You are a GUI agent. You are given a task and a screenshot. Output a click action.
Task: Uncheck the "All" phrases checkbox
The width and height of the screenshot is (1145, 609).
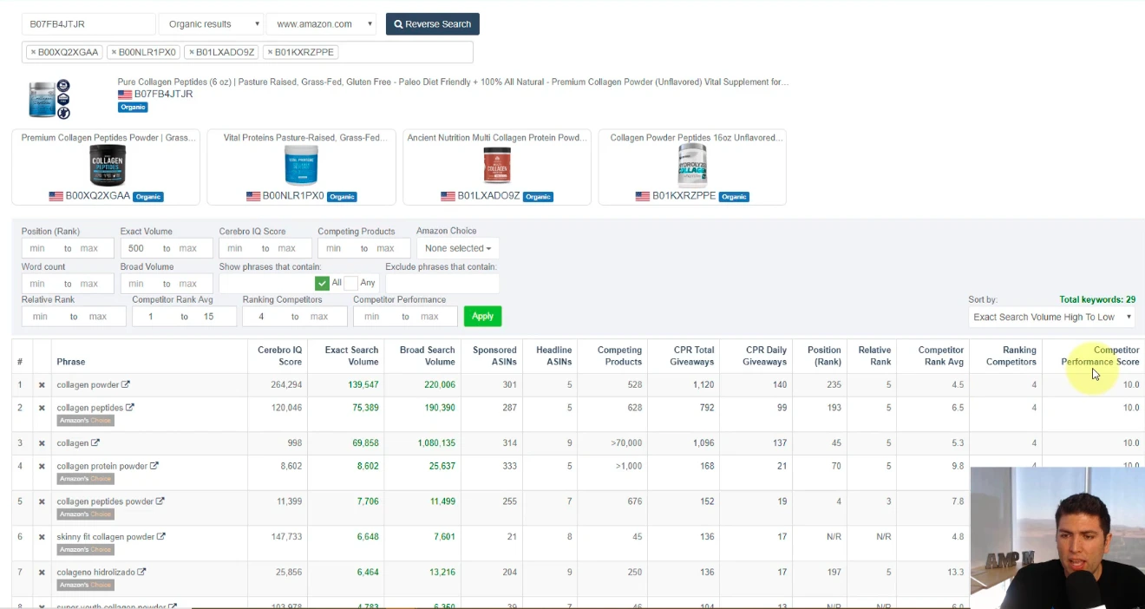322,282
